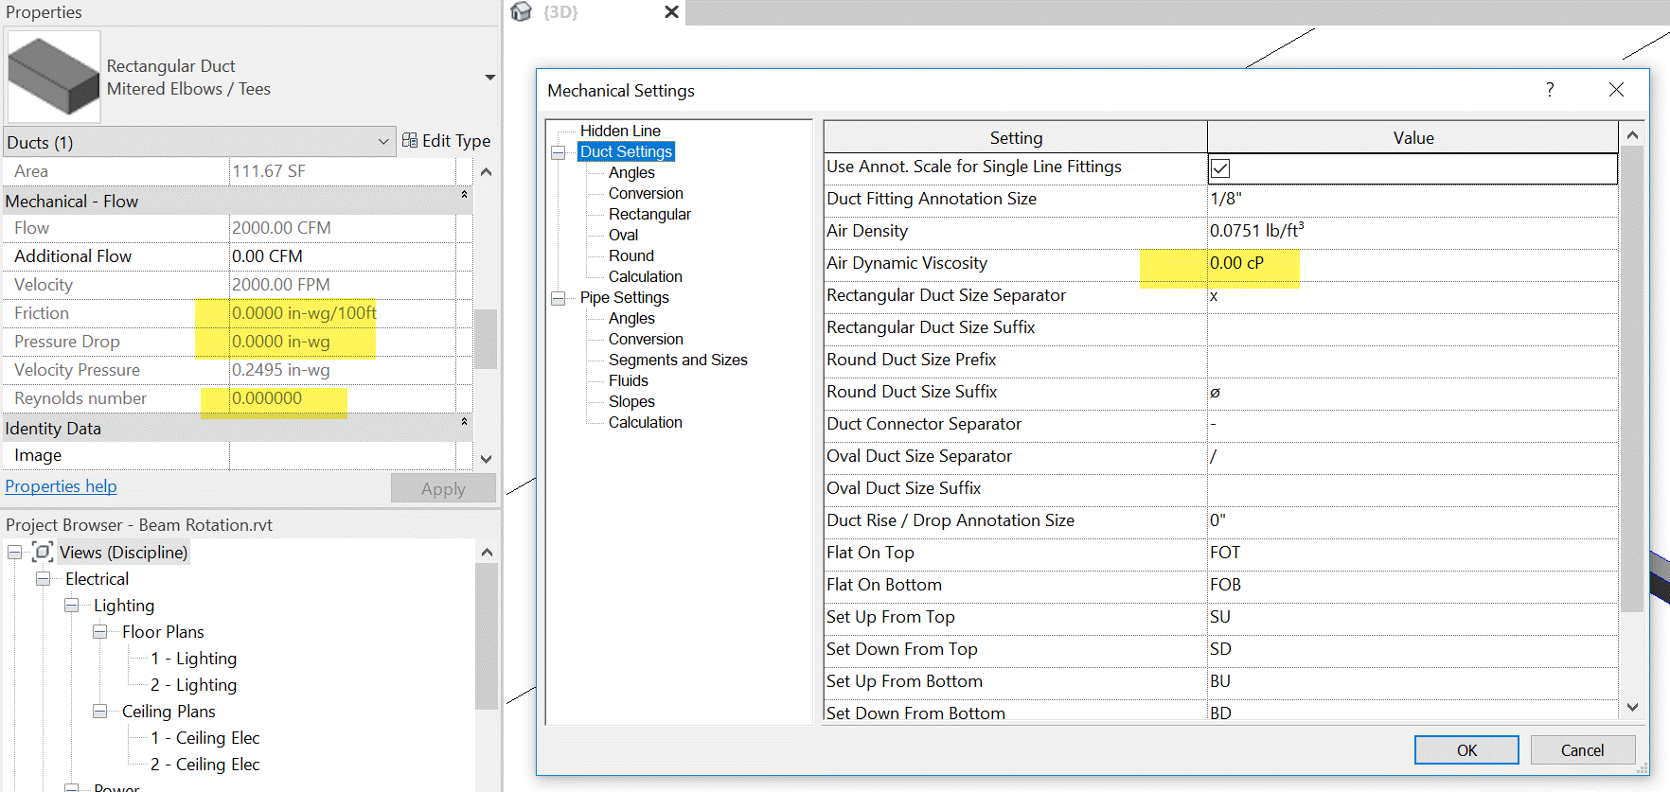Collapse the Duct Settings tree node
Screen dimensions: 1670x792
click(x=559, y=152)
